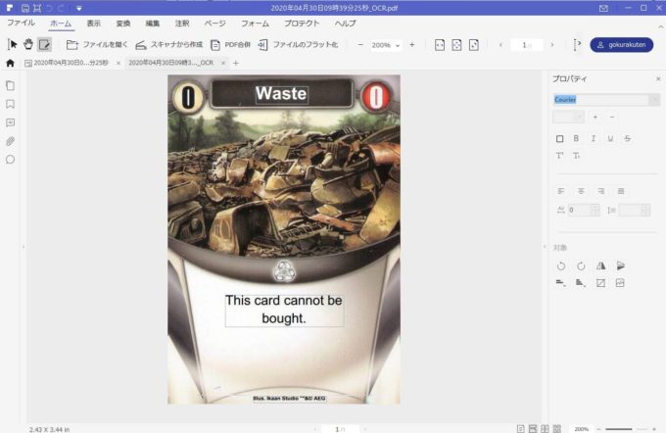The height and width of the screenshot is (433, 666).
Task: Close the first document tab
Action: point(119,63)
